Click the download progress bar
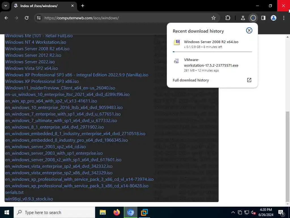 coord(212,52)
